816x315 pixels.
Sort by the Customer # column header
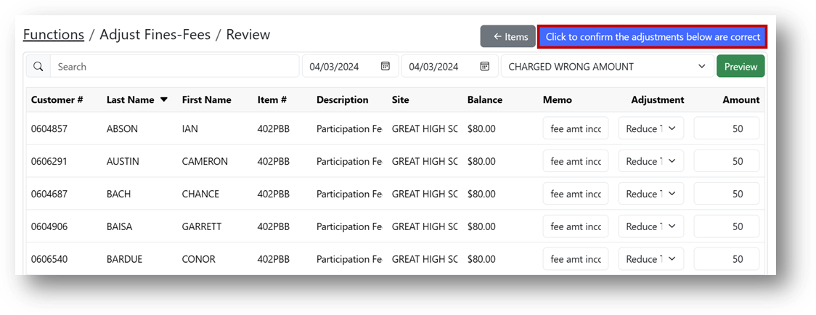(57, 100)
